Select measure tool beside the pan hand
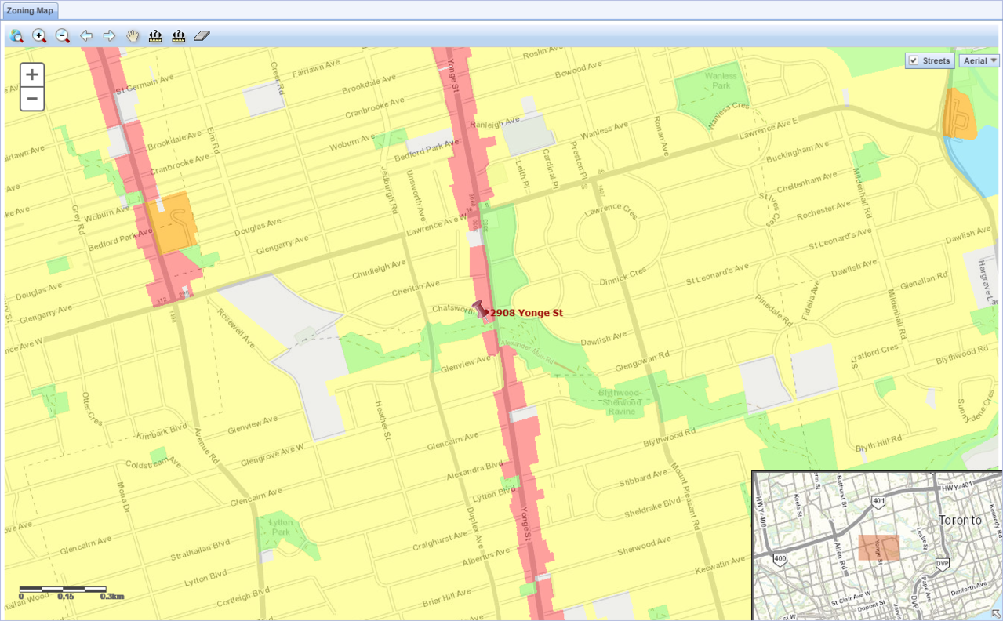The height and width of the screenshot is (621, 1003). coord(155,36)
